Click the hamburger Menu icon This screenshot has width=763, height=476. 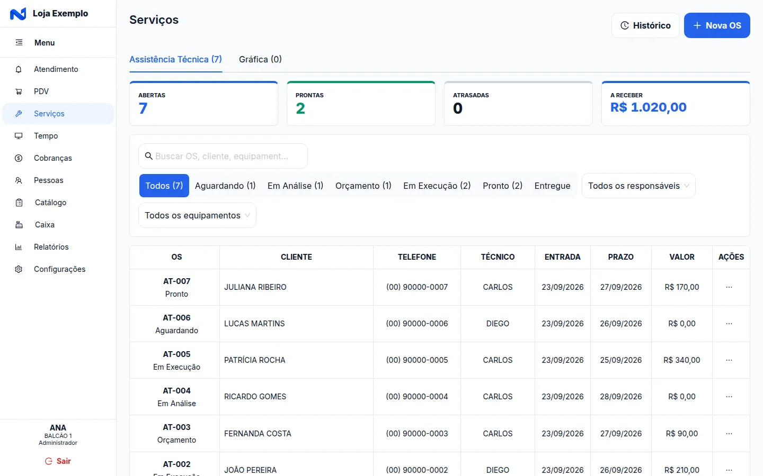click(x=19, y=42)
